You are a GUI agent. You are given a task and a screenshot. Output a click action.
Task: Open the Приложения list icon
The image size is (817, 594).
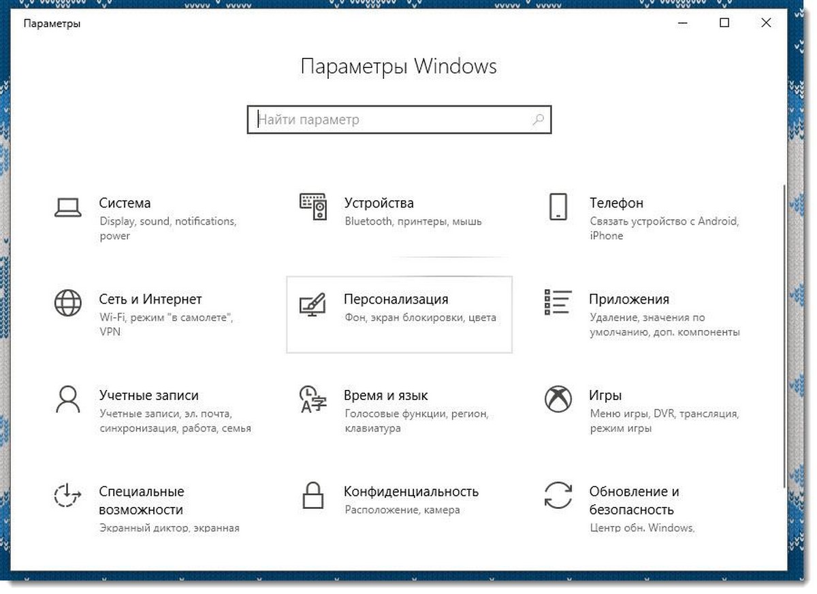[x=558, y=302]
